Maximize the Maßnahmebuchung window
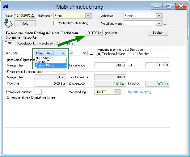 (169, 6)
